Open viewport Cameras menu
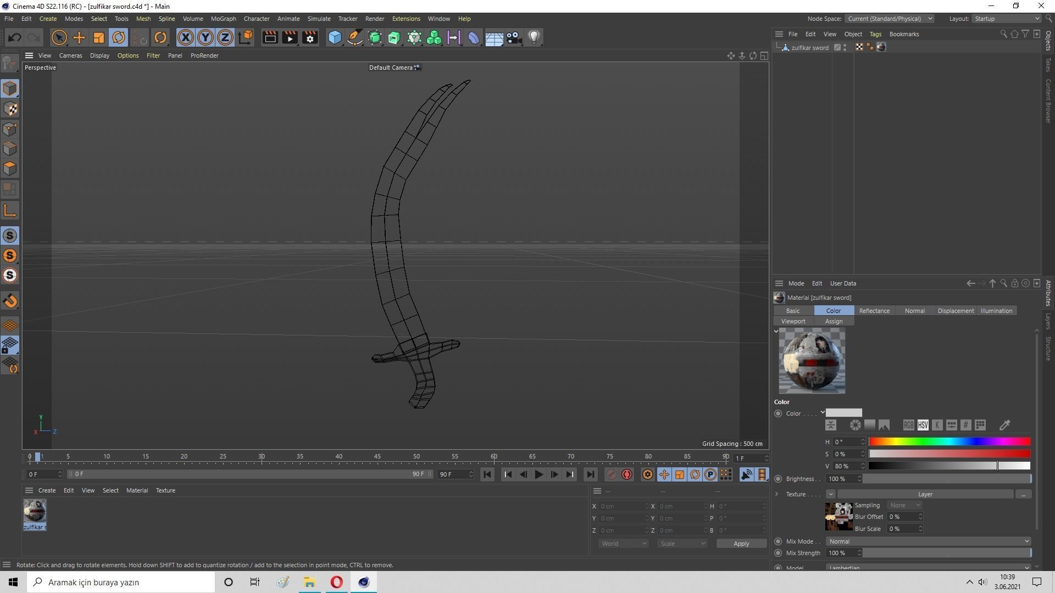This screenshot has height=593, width=1055. (x=70, y=55)
